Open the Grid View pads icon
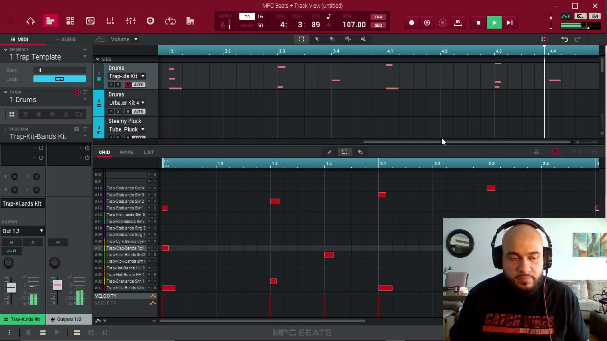This screenshot has width=607, height=341. pos(70,21)
